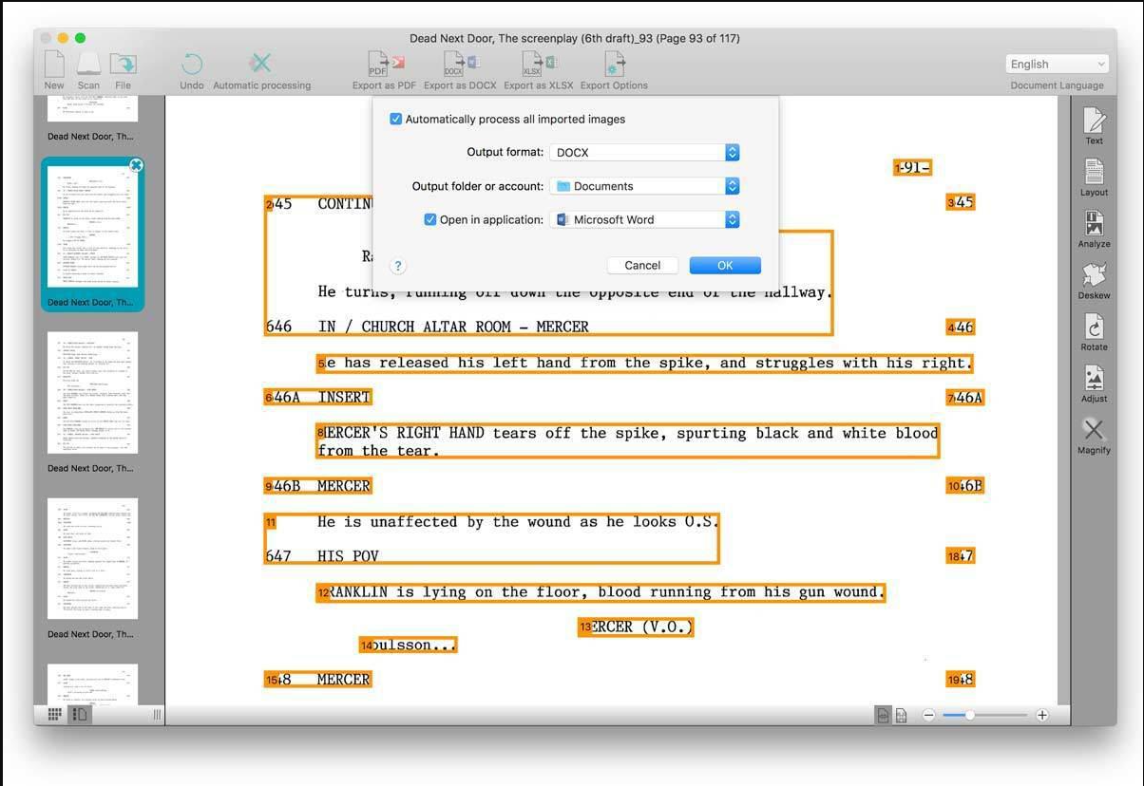Click the zoom in plus icon
This screenshot has width=1144, height=786.
click(1042, 715)
